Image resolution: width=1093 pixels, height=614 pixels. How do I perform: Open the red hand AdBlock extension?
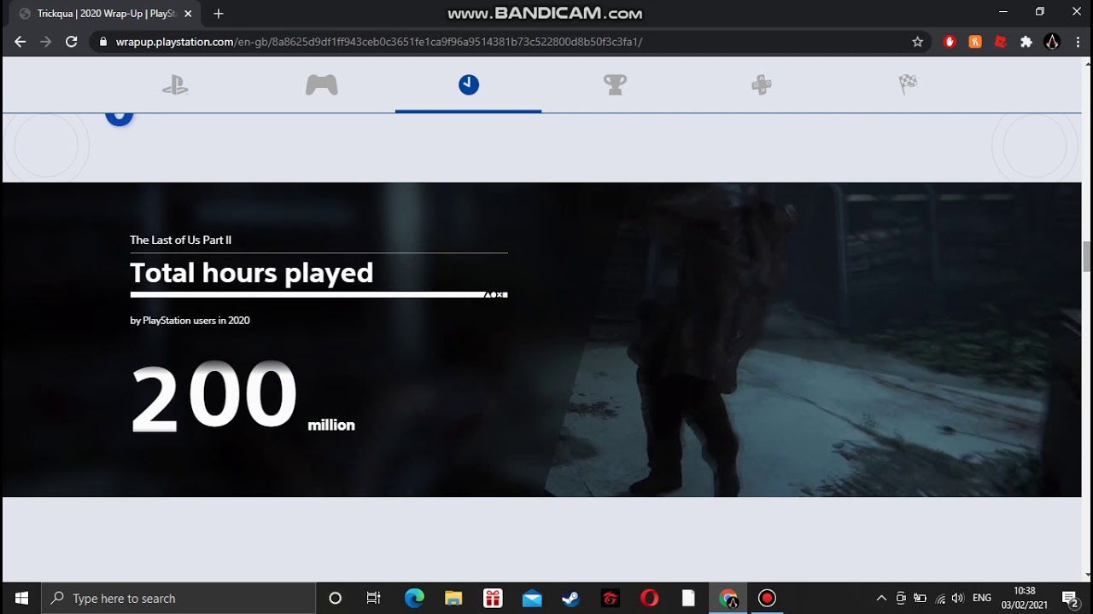coord(950,42)
